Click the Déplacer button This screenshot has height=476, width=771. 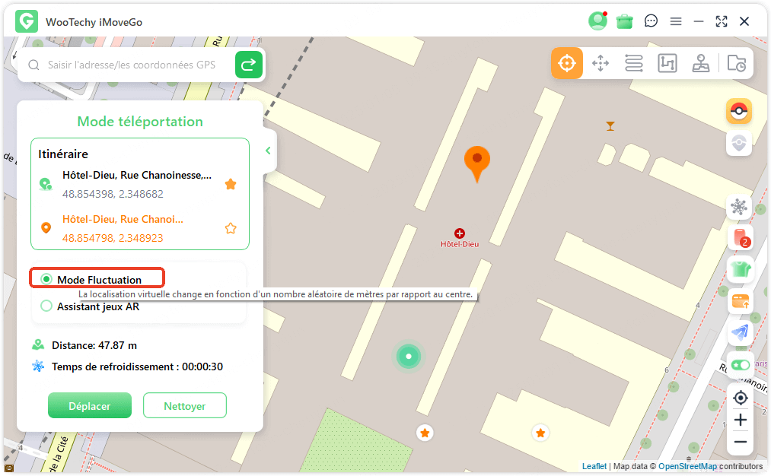point(90,406)
